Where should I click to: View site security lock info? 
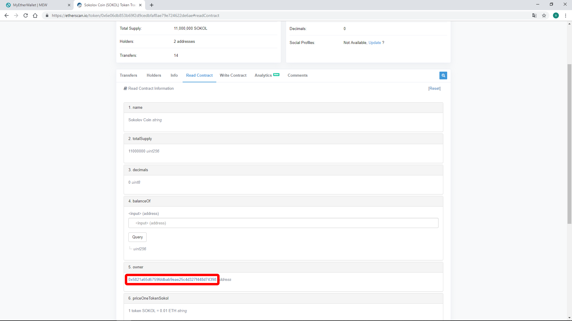(47, 15)
